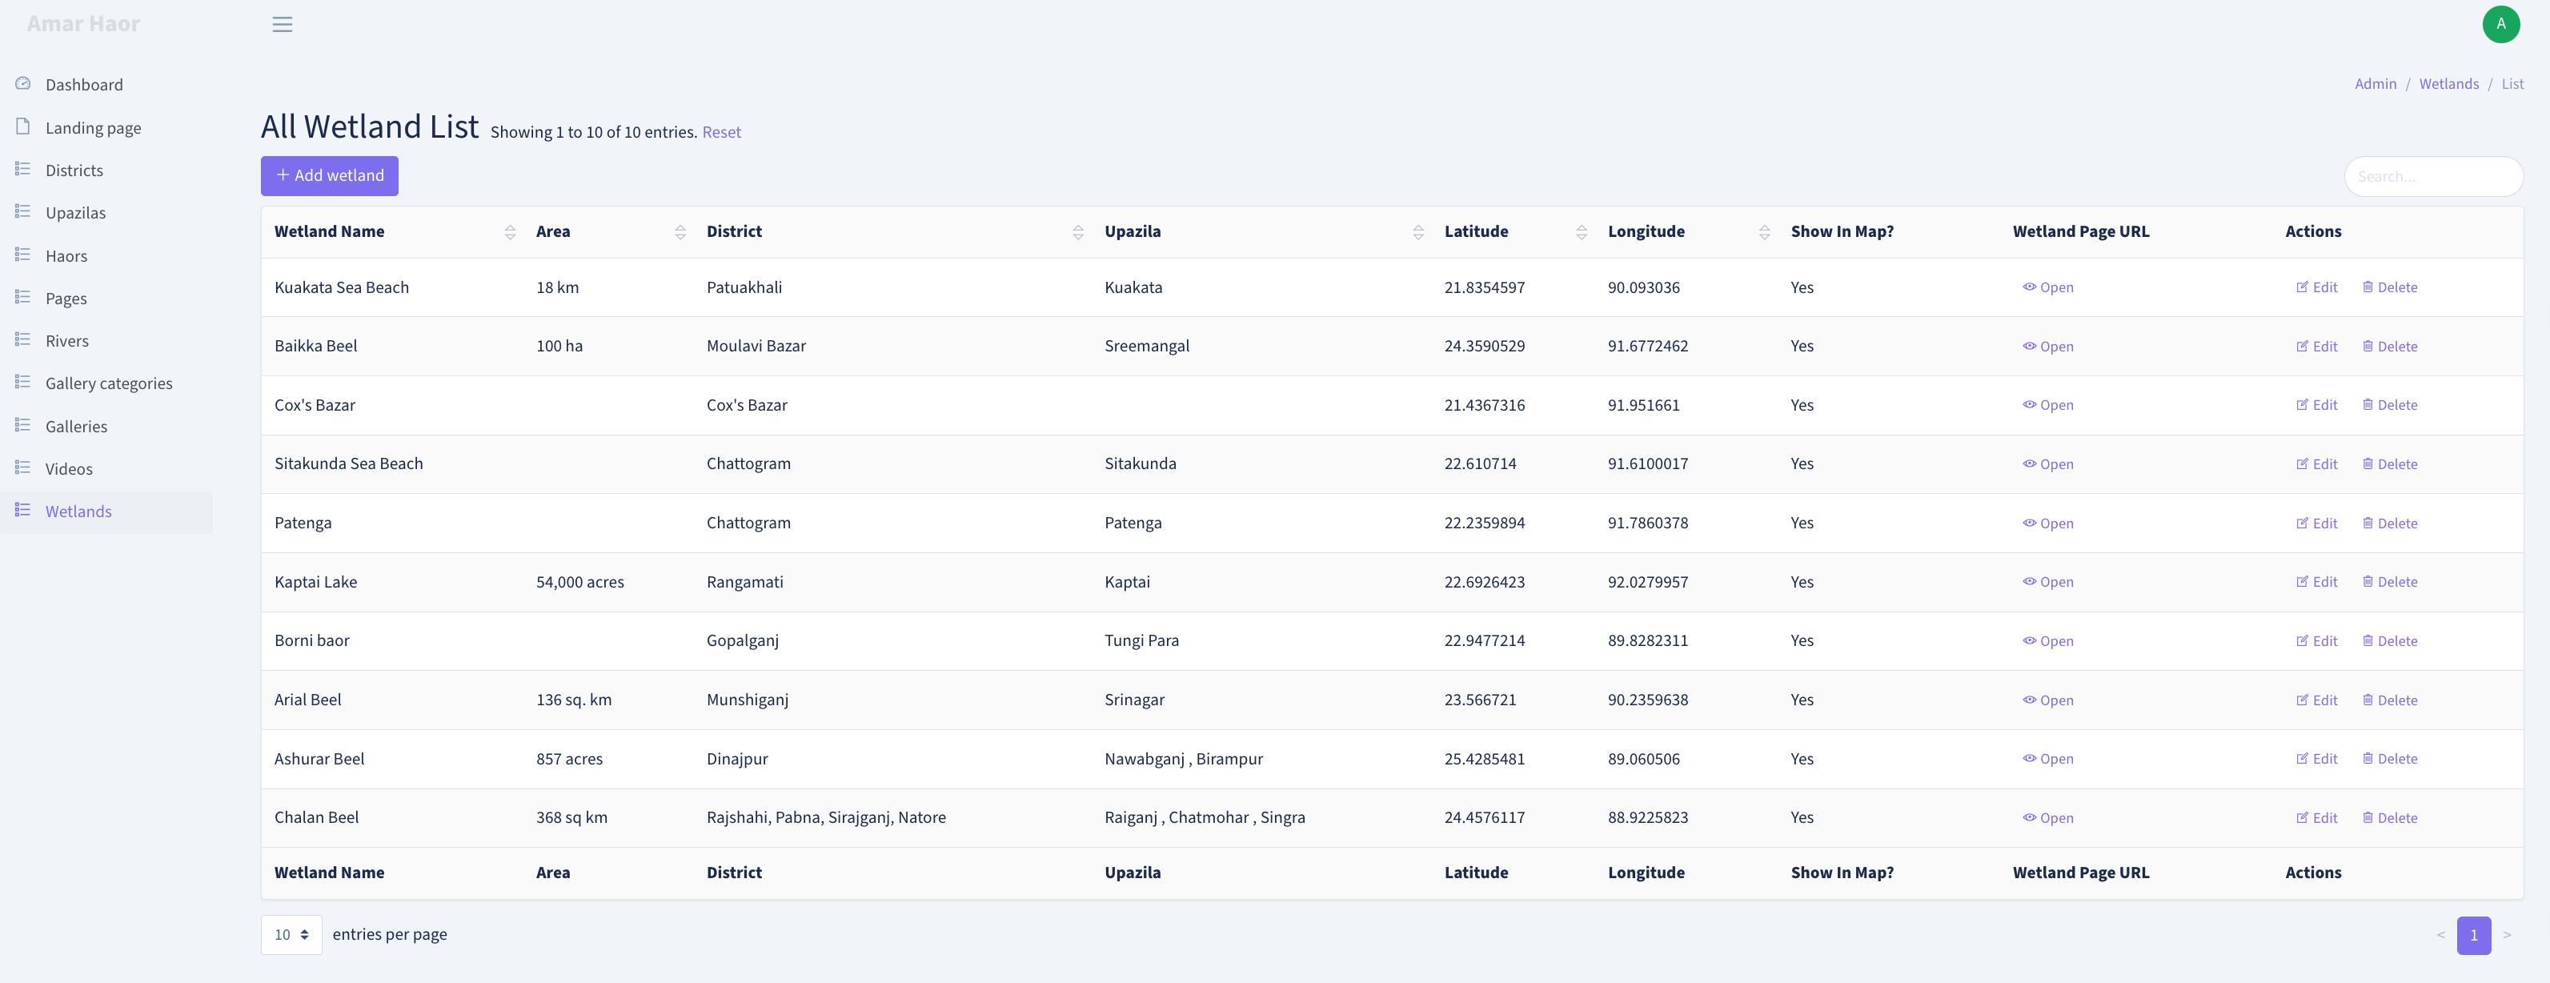The image size is (2550, 983).
Task: Click the list icon next to Videos
Action: coord(22,468)
